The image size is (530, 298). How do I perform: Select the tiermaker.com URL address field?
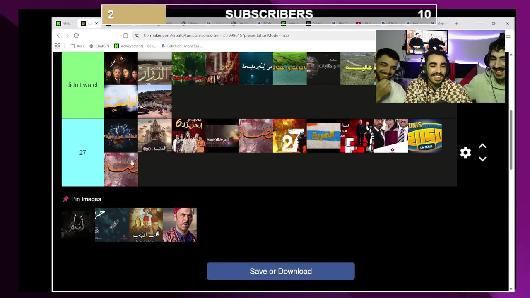(x=216, y=36)
